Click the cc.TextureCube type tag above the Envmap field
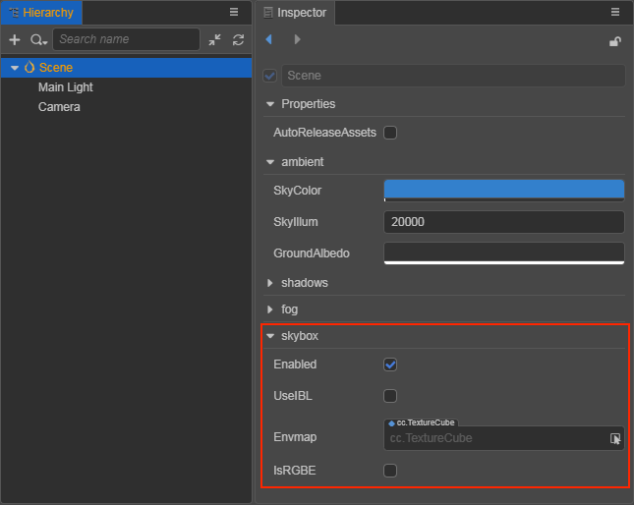This screenshot has width=634, height=505. pos(422,422)
